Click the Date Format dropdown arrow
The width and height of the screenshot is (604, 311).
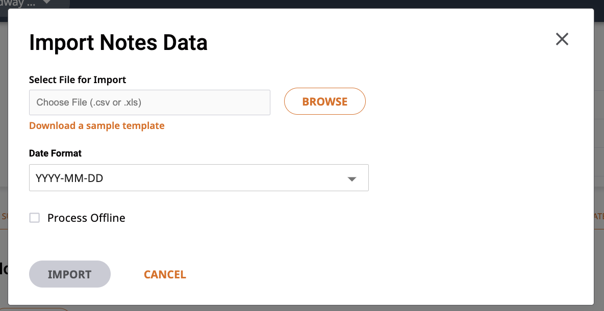351,179
